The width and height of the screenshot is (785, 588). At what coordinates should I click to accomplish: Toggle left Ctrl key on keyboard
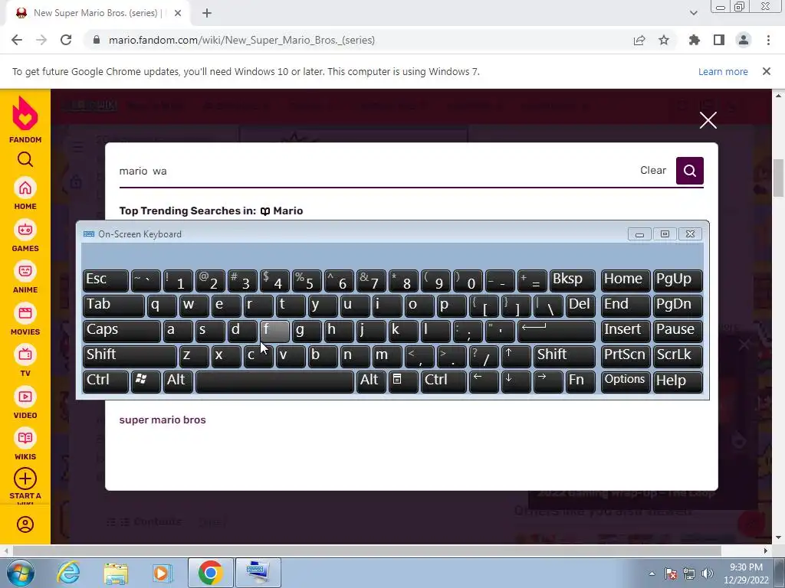point(106,381)
